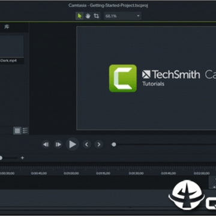Click the playback scrubber handle

pos(114,145)
